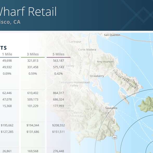Click the 0.59% growth value
This screenshot has height=153, width=153.
[x=33, y=74]
